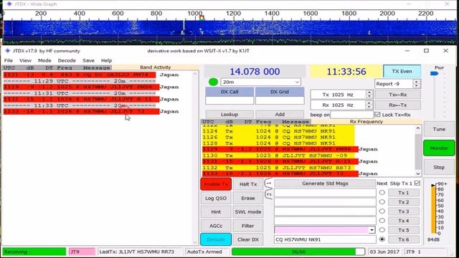This screenshot has width=459, height=258.
Task: Select message tab 2
Action: (x=269, y=194)
